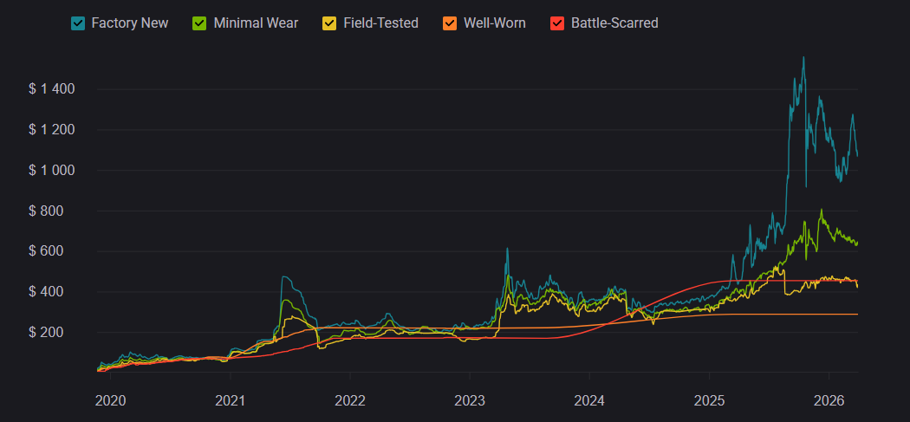
Task: Click the 2026 year label
Action: pyautogui.click(x=828, y=400)
